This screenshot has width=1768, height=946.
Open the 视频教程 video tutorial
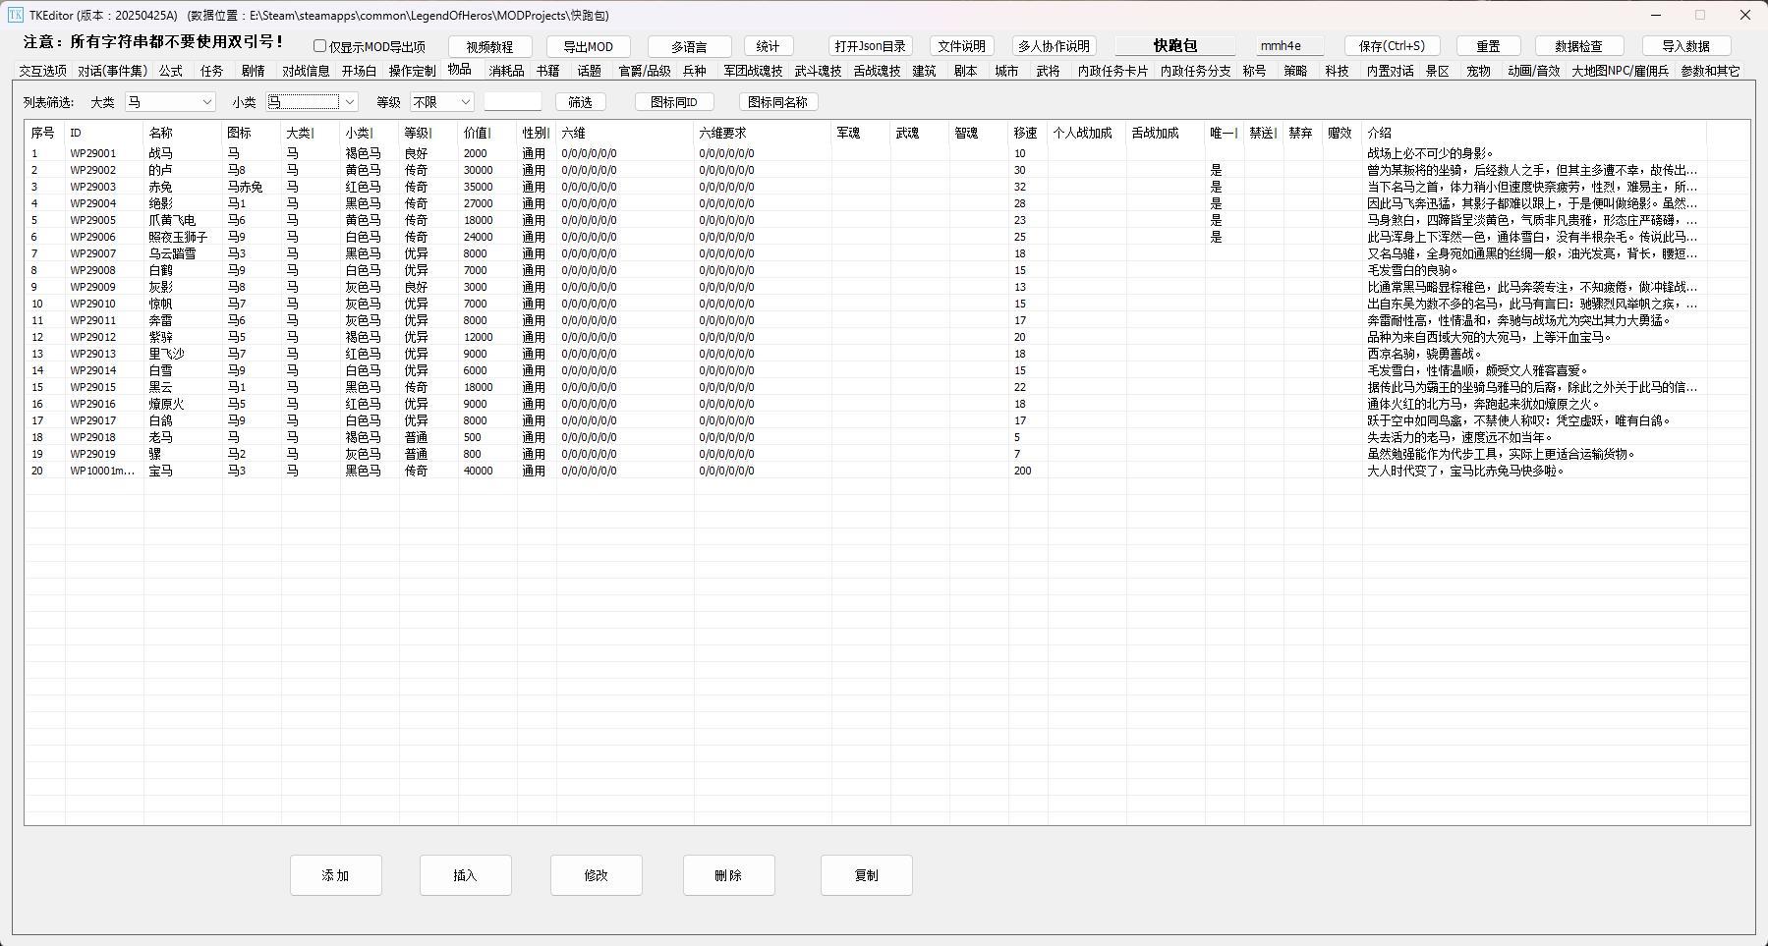click(x=489, y=46)
